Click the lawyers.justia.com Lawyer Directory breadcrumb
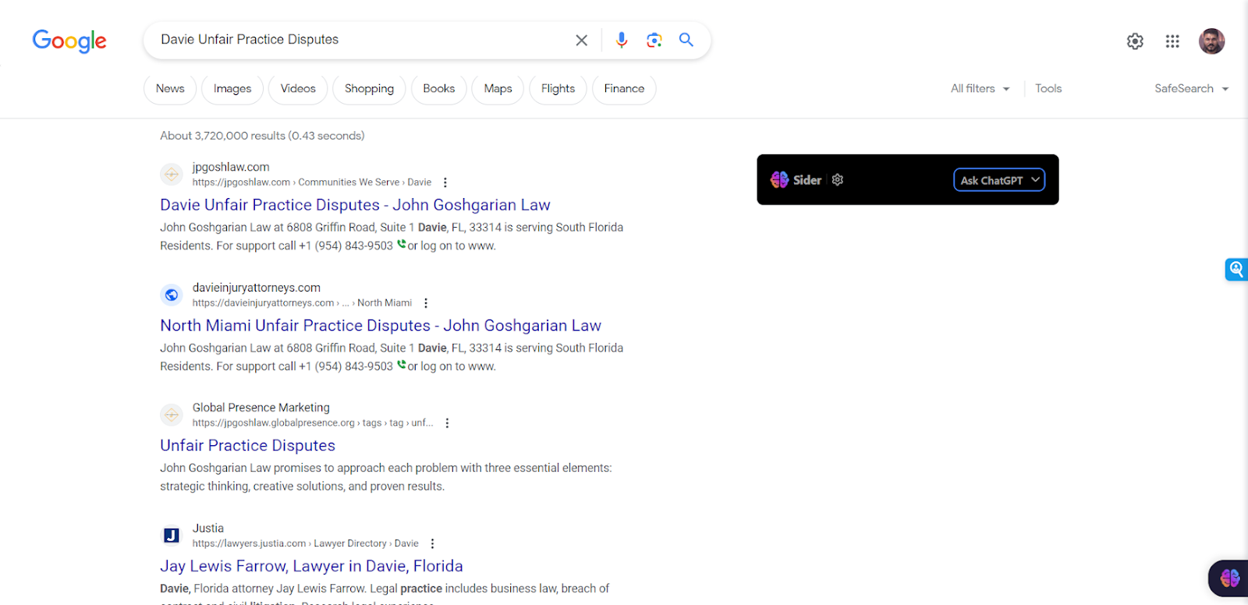The width and height of the screenshot is (1248, 605). (x=306, y=544)
